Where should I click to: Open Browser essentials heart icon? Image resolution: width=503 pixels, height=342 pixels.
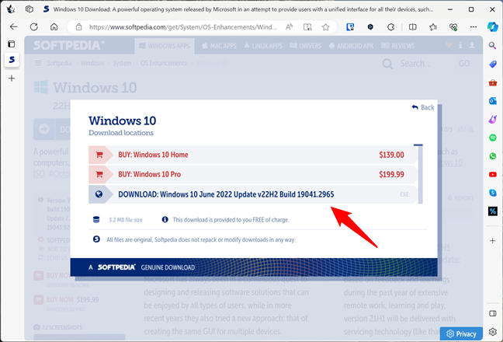click(453, 27)
